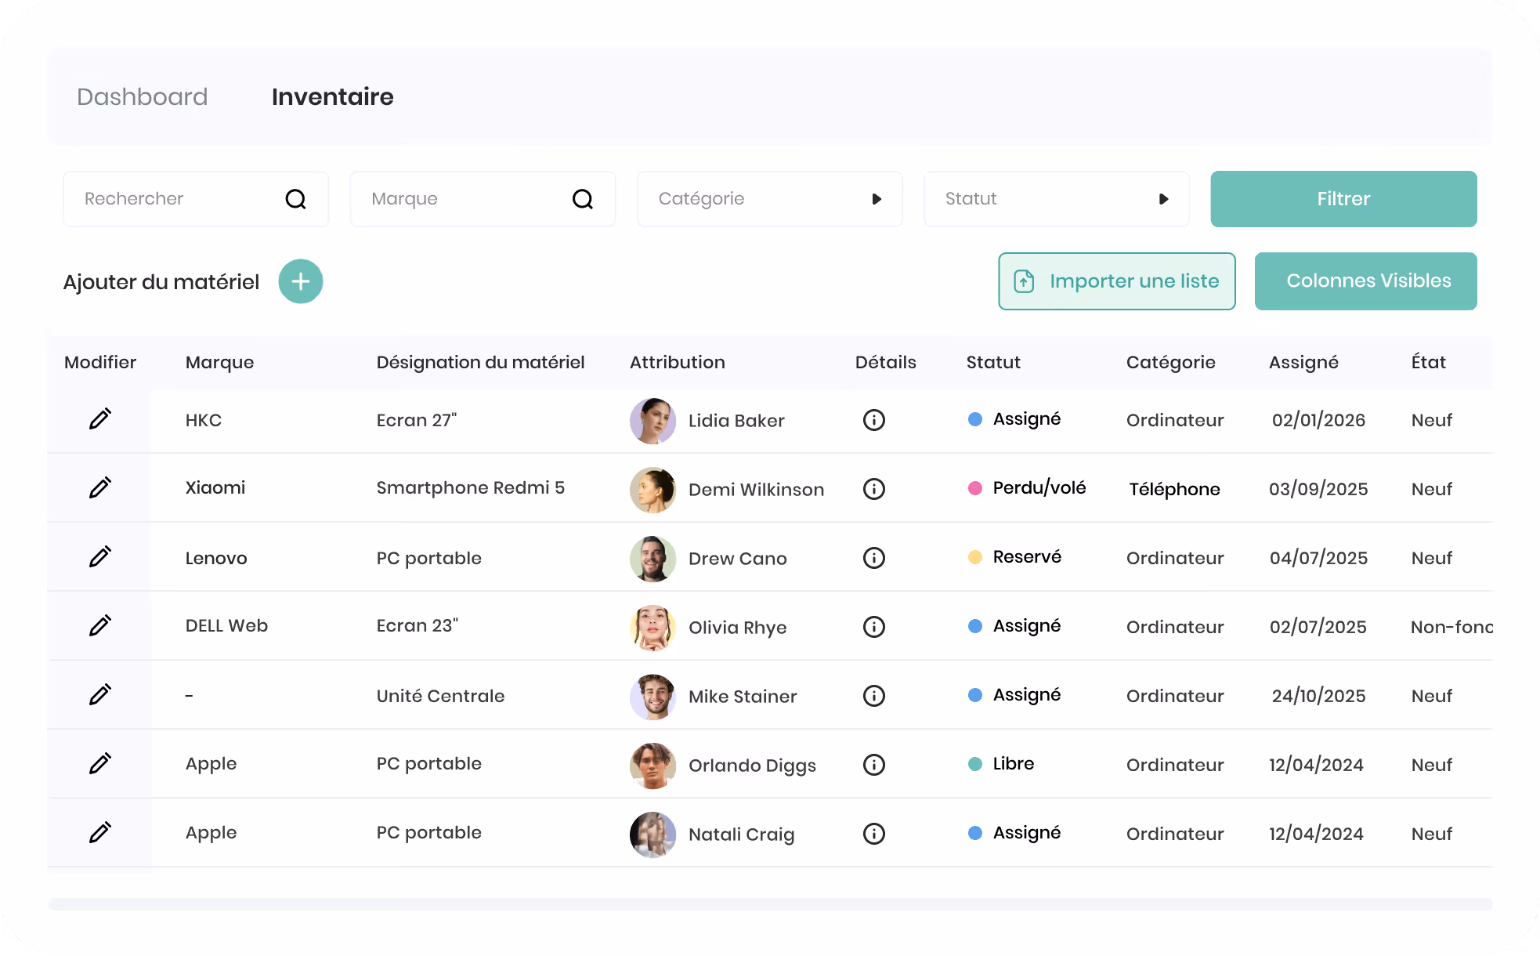Click the Marque search magnifier icon
The image size is (1540, 956).
point(583,199)
